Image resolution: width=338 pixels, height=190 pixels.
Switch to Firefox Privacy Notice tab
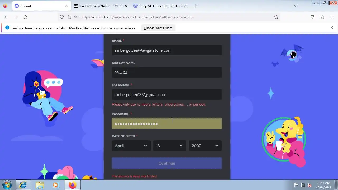[x=101, y=6]
